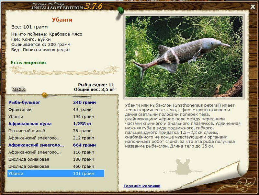Select bold Африканский змееголов 664 грамм

(x=56, y=145)
